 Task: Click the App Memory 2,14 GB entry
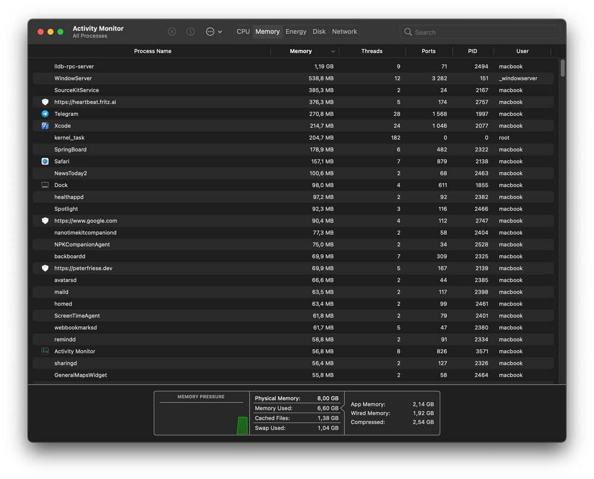392,404
